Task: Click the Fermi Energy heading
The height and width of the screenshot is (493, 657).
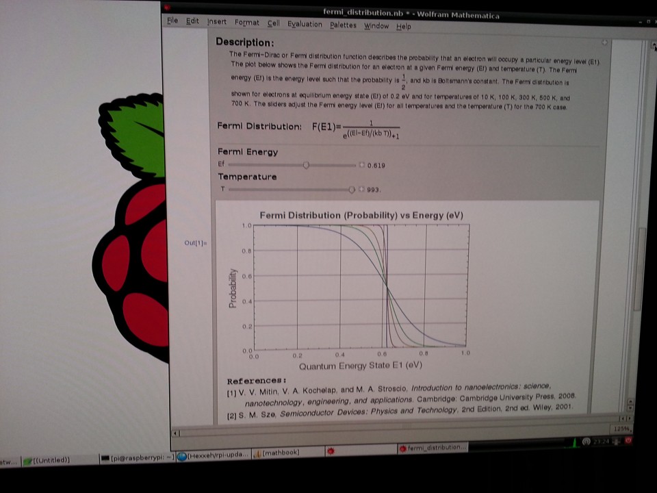Action: [248, 152]
